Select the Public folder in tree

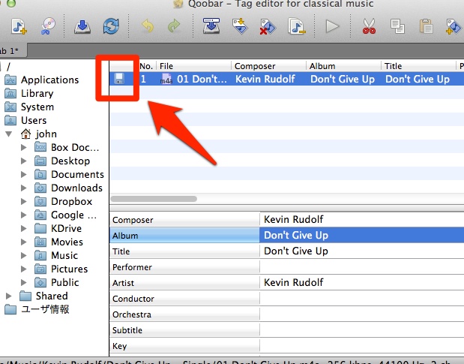[x=64, y=282]
